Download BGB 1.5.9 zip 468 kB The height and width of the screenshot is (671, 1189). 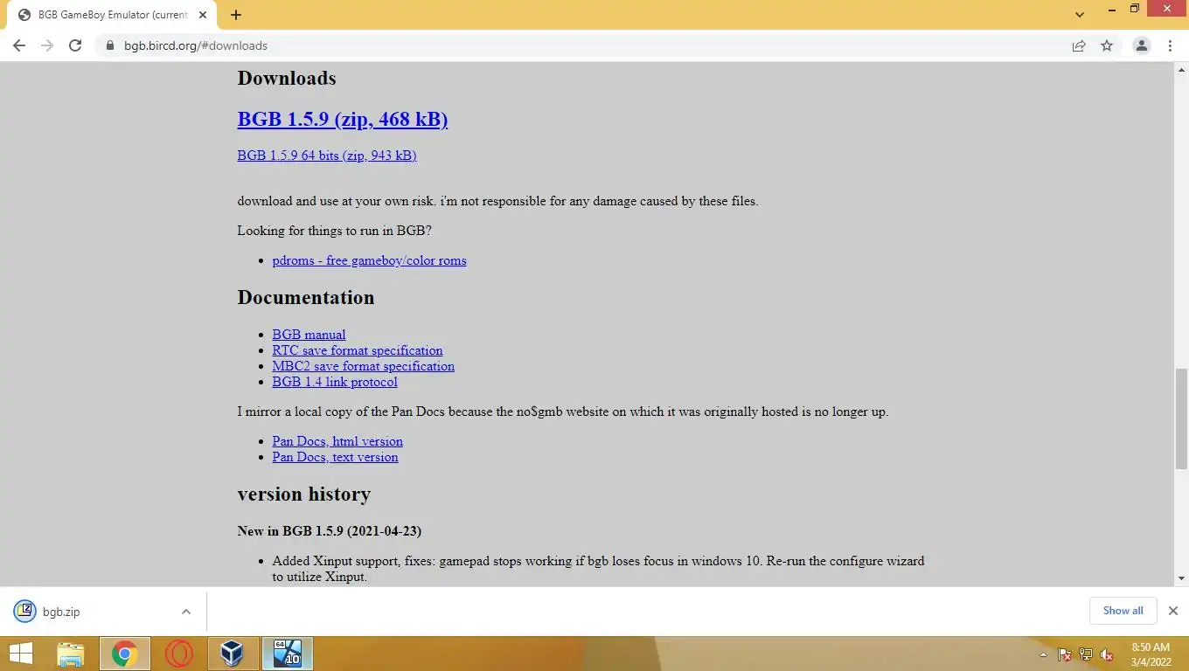tap(343, 120)
